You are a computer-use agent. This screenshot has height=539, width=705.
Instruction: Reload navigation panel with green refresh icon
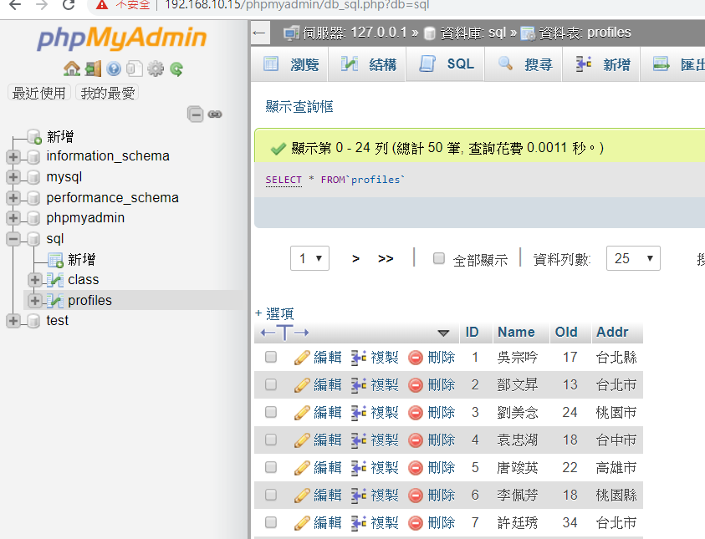point(176,69)
